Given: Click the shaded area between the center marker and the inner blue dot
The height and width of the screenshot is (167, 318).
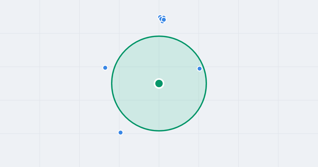Looking at the screenshot, I should tap(179, 76).
